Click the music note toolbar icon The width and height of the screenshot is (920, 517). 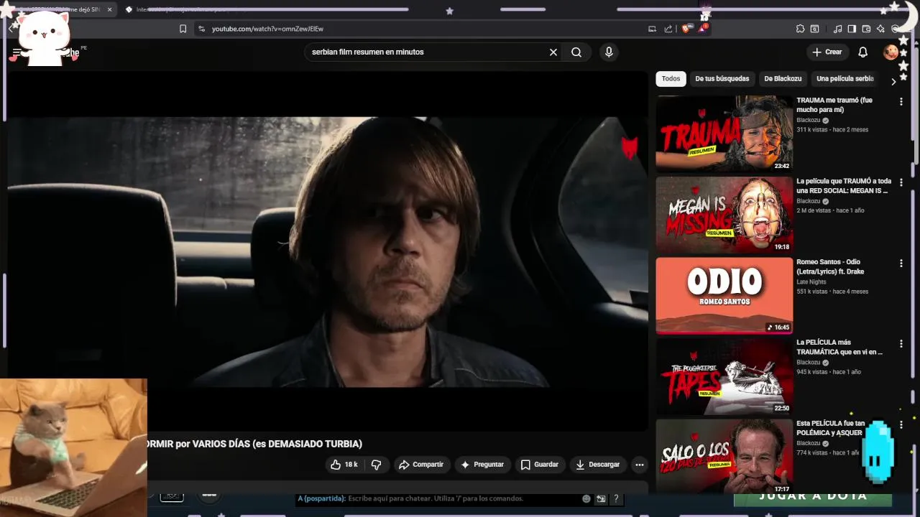(837, 29)
